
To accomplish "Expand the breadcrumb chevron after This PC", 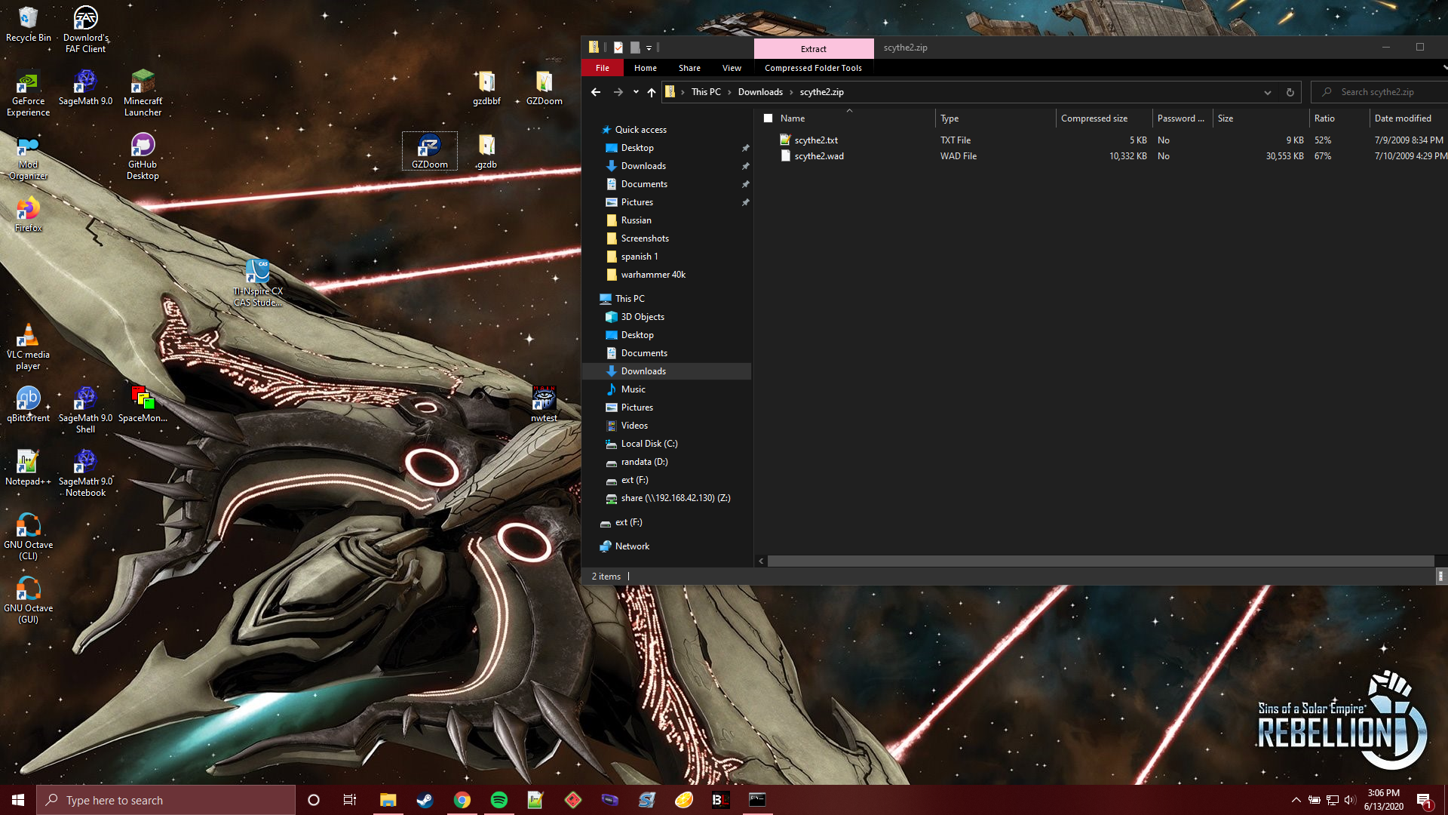I will tap(729, 92).
